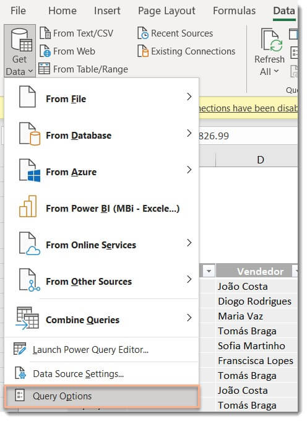Click the Combine Queries tables icon
This screenshot has width=307, height=421.
pos(27,318)
